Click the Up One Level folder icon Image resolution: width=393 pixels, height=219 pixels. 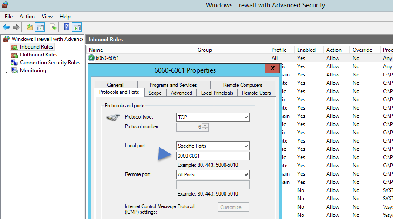(x=30, y=27)
